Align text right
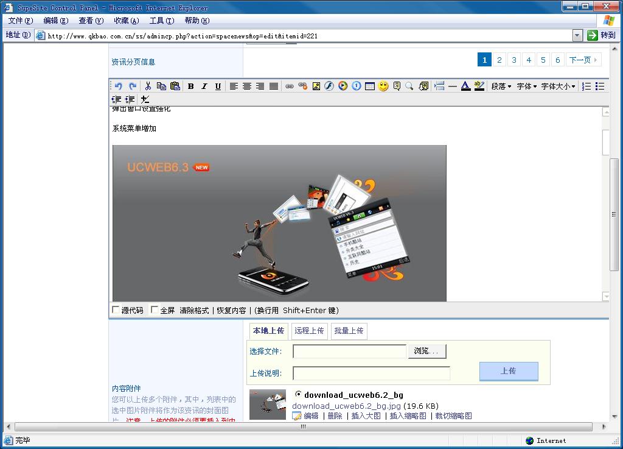The image size is (623, 449). 260,86
